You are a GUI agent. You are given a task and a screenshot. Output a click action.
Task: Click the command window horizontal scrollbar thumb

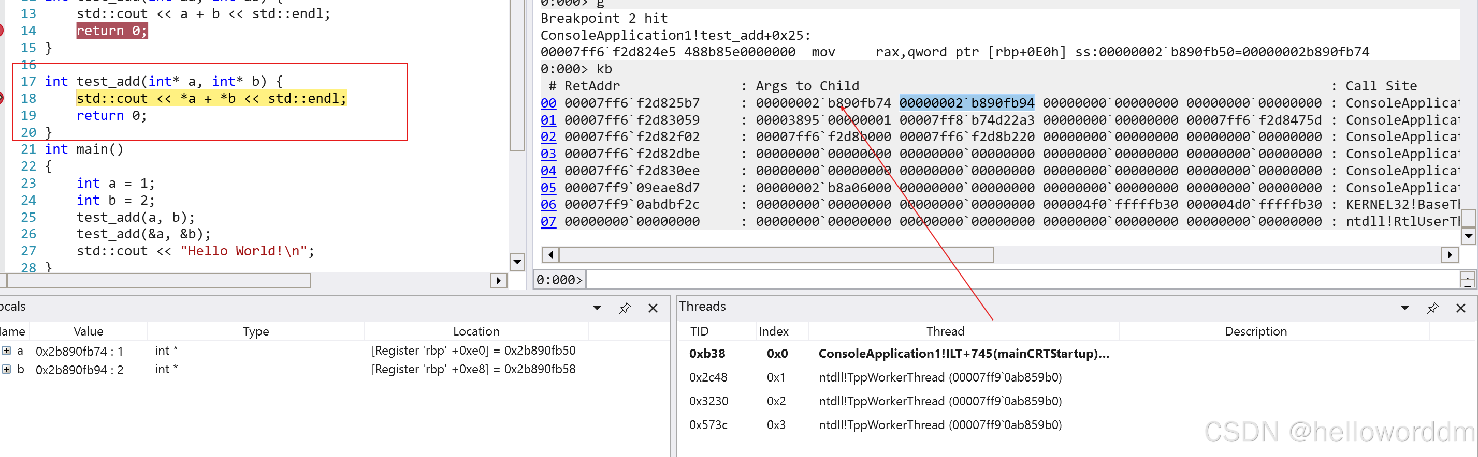[x=776, y=255]
